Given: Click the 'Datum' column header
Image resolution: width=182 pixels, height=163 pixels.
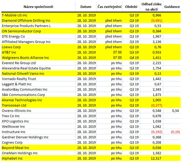Looking at the screenshot, I should point(86,7).
